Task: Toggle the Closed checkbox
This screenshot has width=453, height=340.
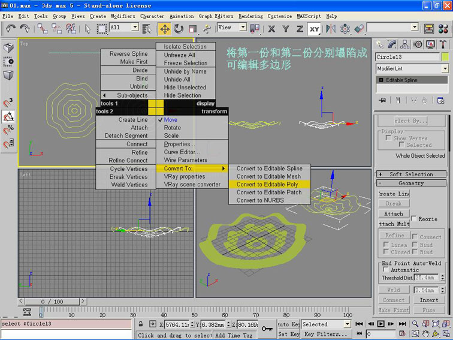Action: pyautogui.click(x=386, y=251)
